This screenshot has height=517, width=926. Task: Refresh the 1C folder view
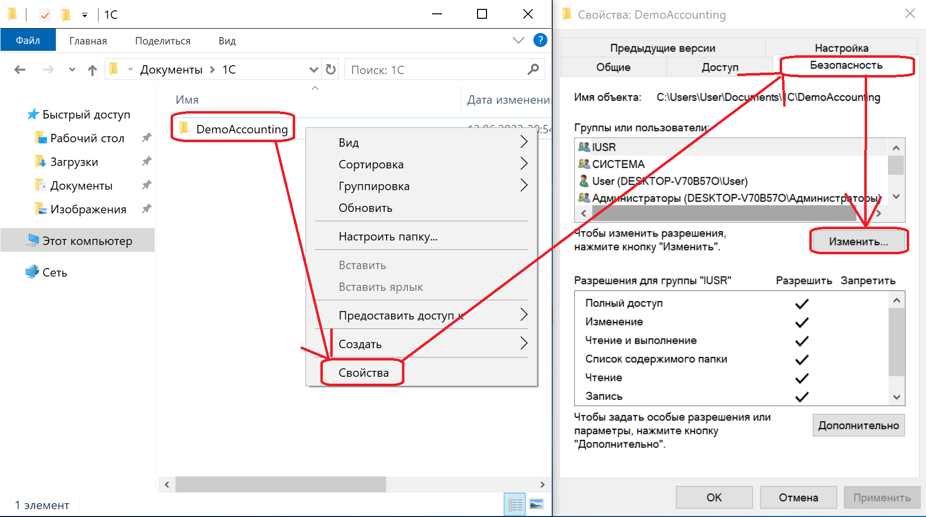point(331,70)
